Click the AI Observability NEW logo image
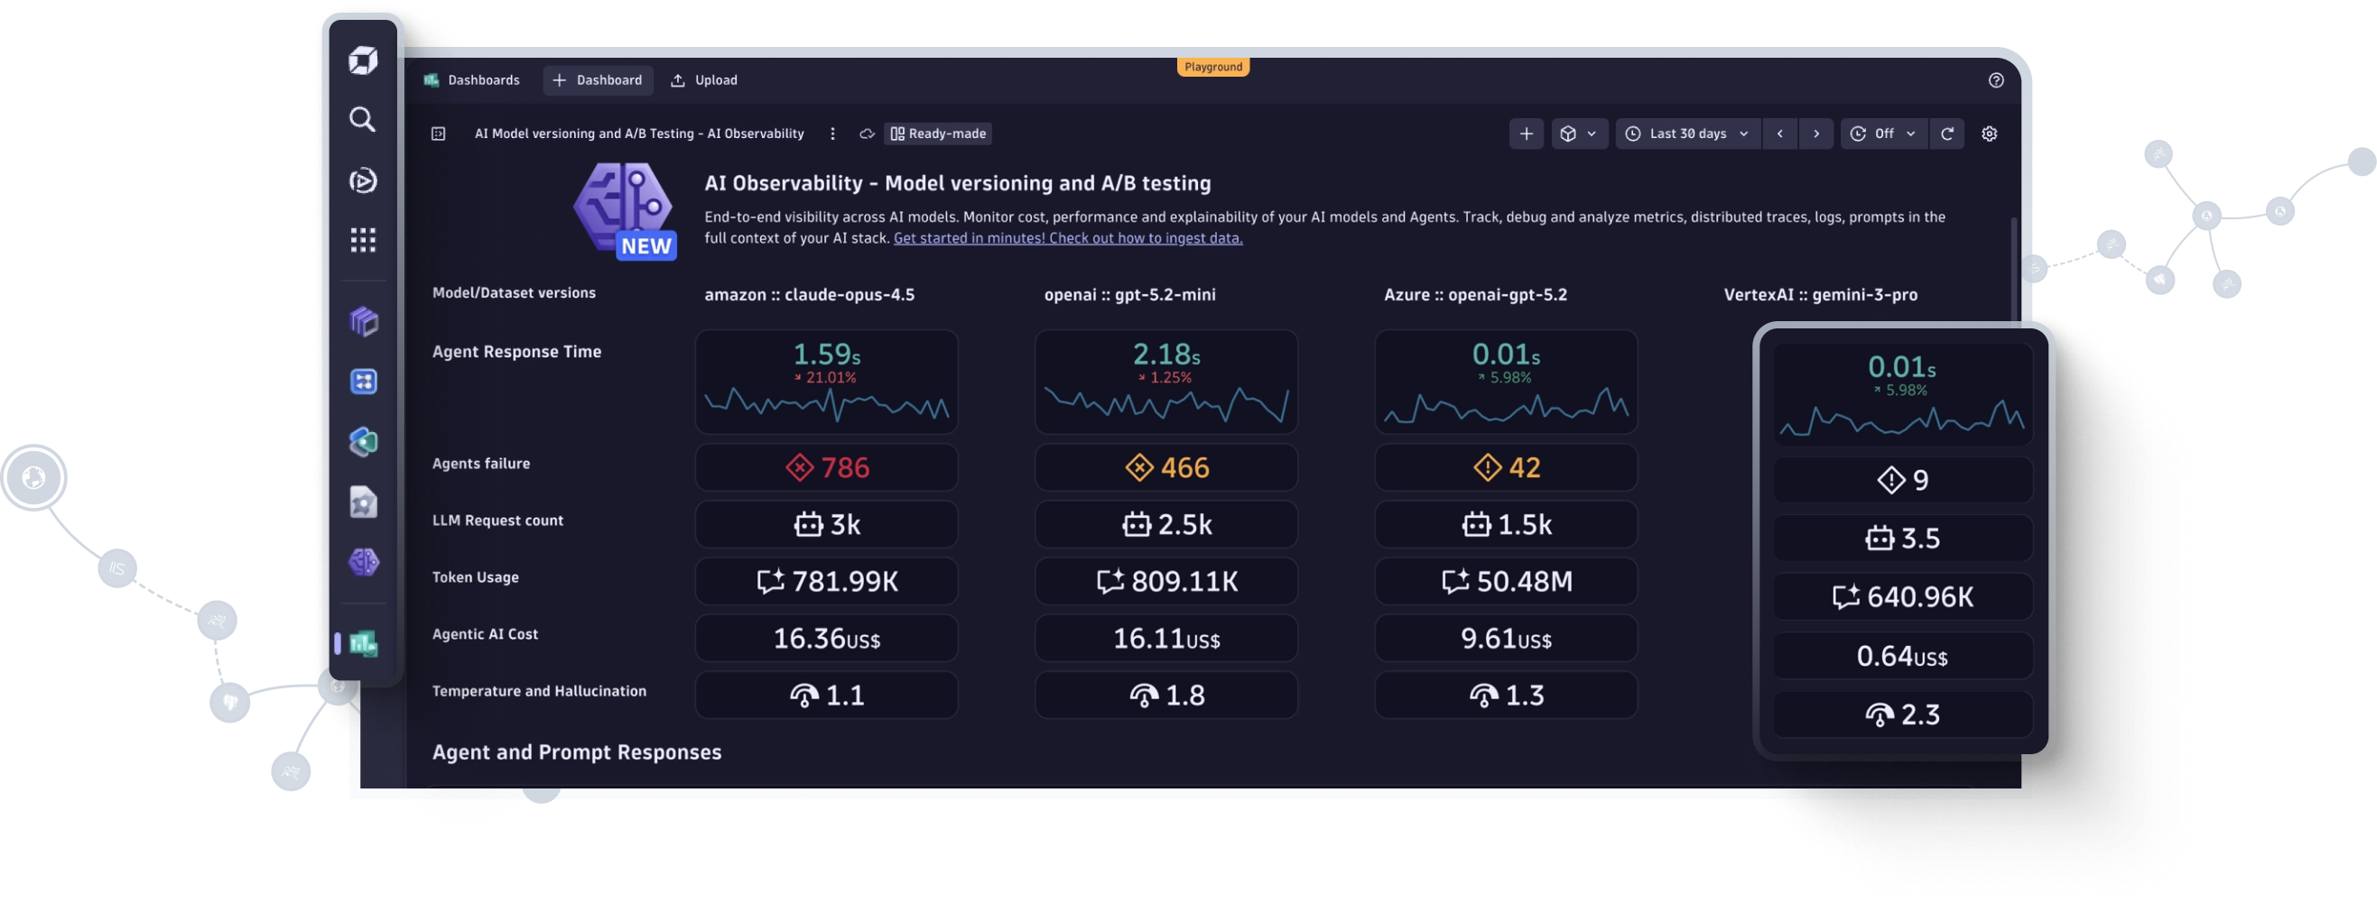The width and height of the screenshot is (2377, 922). coord(625,211)
